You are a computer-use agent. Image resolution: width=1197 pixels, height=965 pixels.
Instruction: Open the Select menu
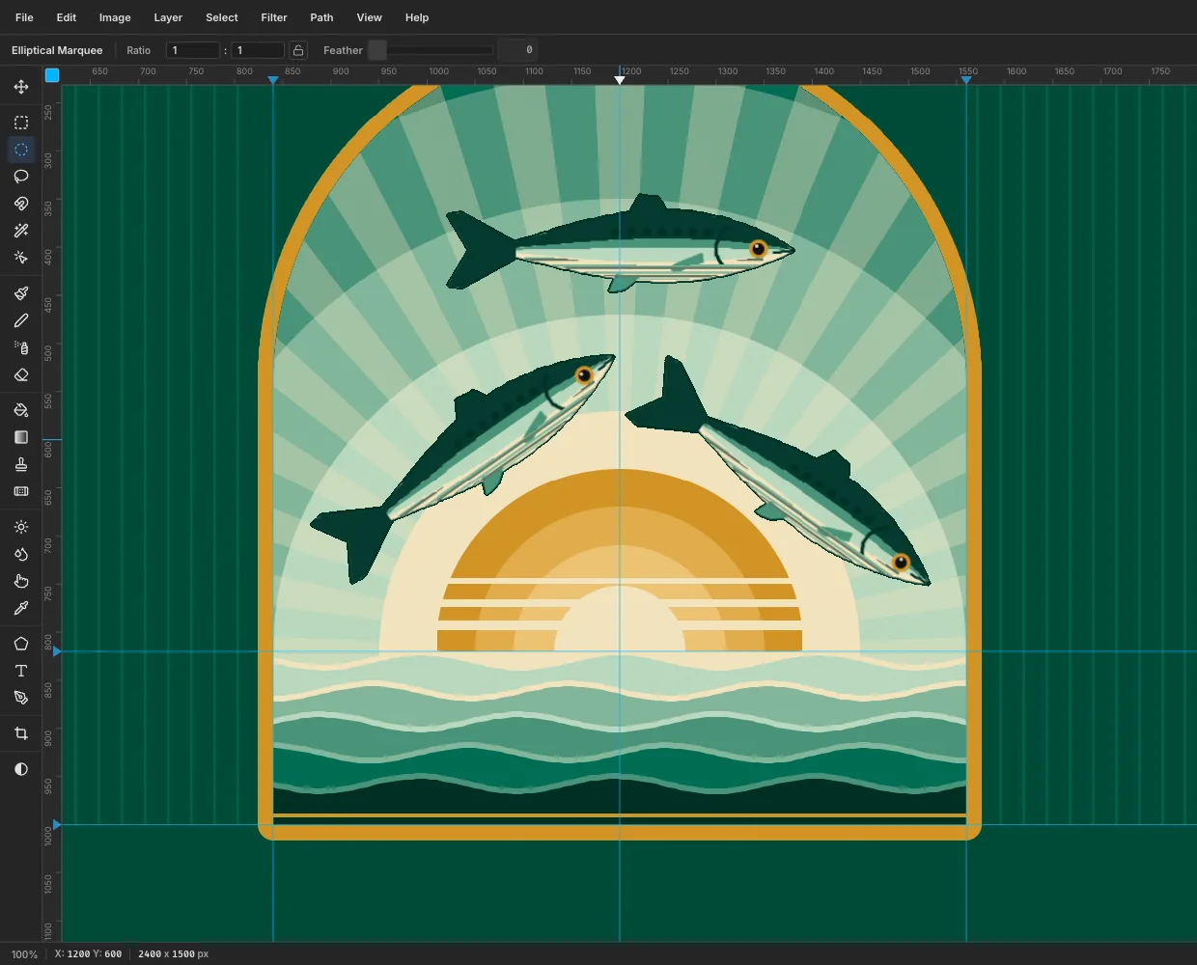point(222,17)
